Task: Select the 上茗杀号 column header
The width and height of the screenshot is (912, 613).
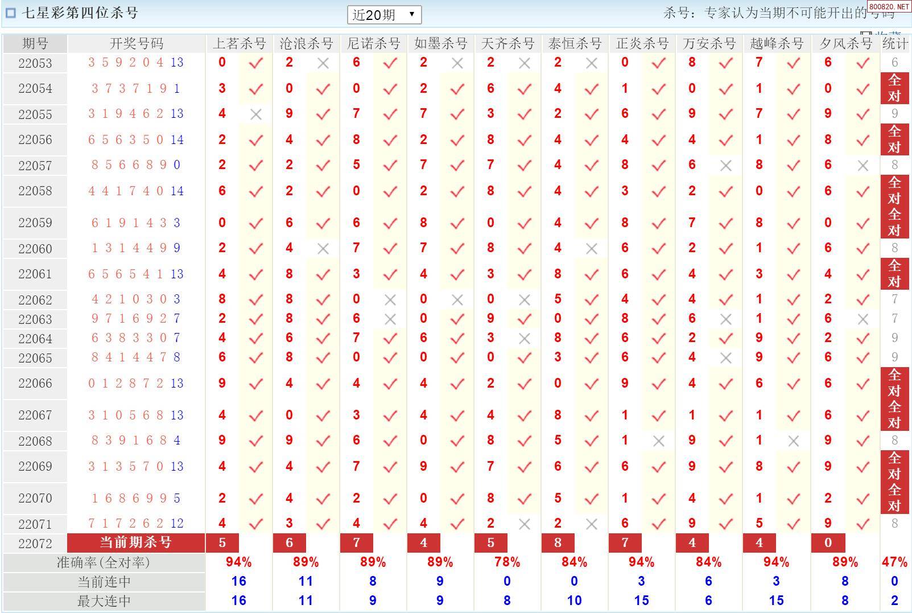Action: point(239,44)
